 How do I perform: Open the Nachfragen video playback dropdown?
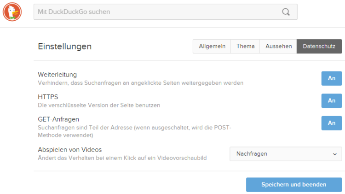click(x=285, y=154)
